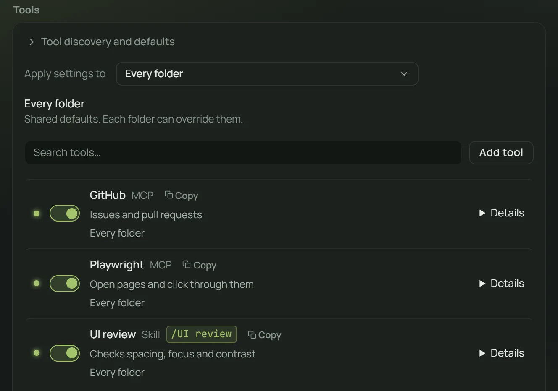
Task: Click the UI review tool title
Action: [113, 334]
